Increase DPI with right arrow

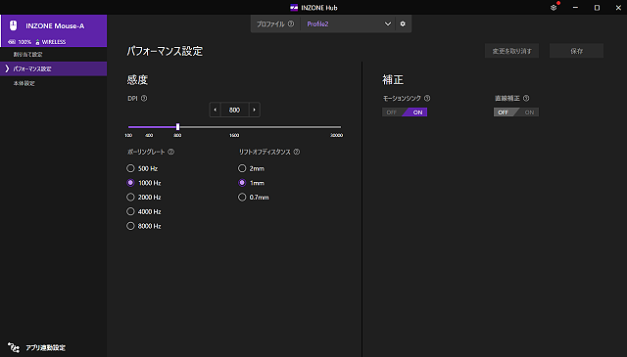[x=255, y=110]
